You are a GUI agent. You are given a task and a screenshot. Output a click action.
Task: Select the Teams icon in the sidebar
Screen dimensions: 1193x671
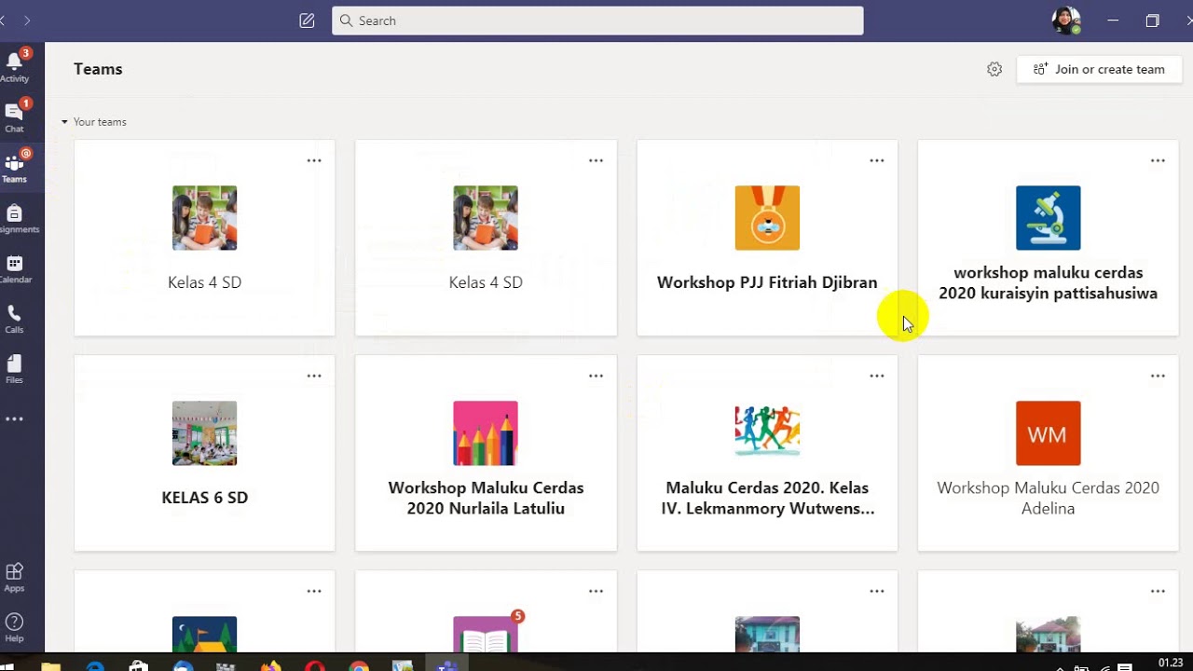(15, 168)
